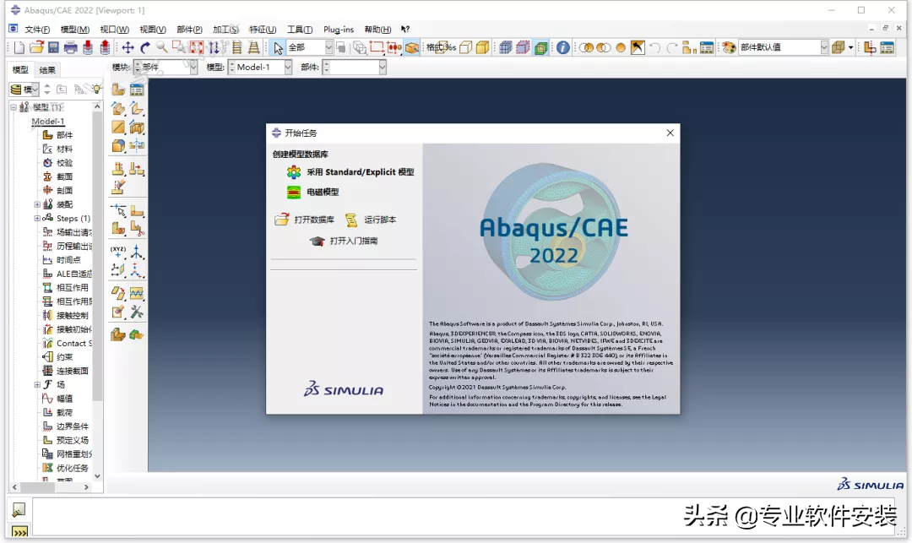Click the model tree scrollbar down arrow

[x=97, y=477]
